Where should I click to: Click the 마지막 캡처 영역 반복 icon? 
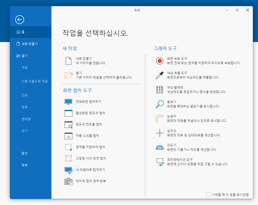68,181
